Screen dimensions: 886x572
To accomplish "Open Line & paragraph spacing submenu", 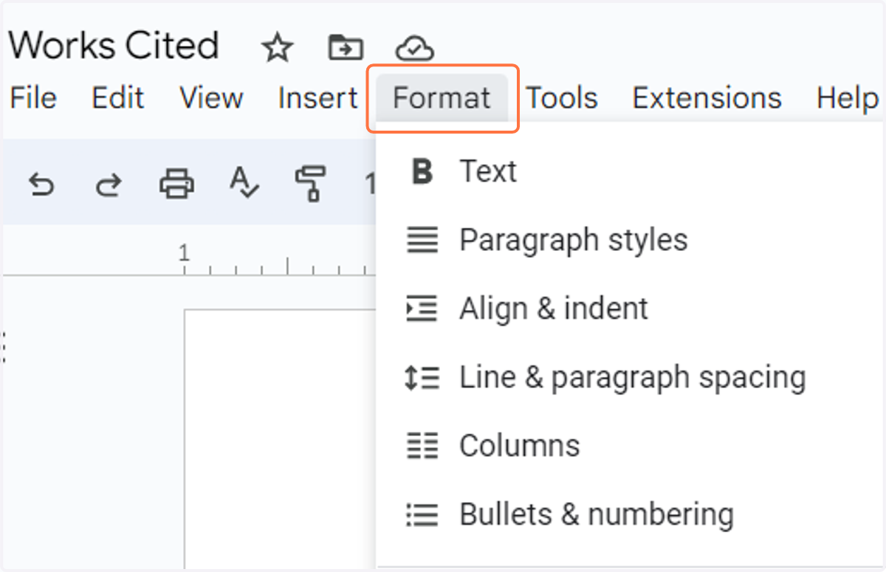I will [631, 377].
